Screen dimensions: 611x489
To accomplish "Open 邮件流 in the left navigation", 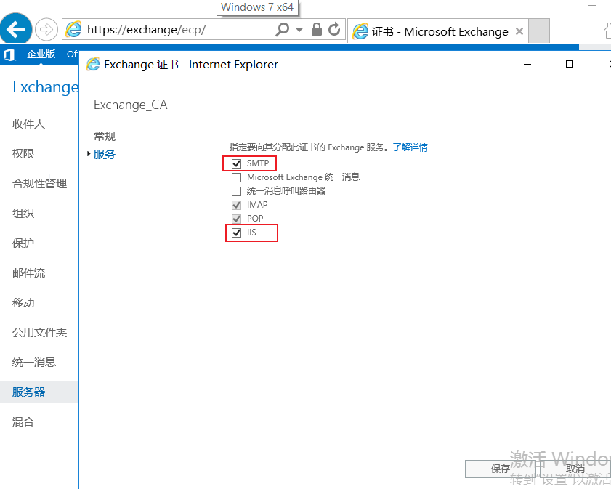I will tap(28, 273).
